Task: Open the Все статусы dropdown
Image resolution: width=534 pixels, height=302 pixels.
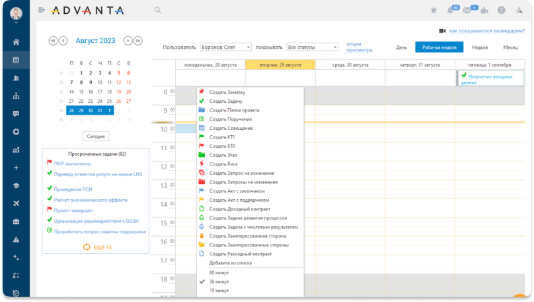Action: tap(313, 47)
